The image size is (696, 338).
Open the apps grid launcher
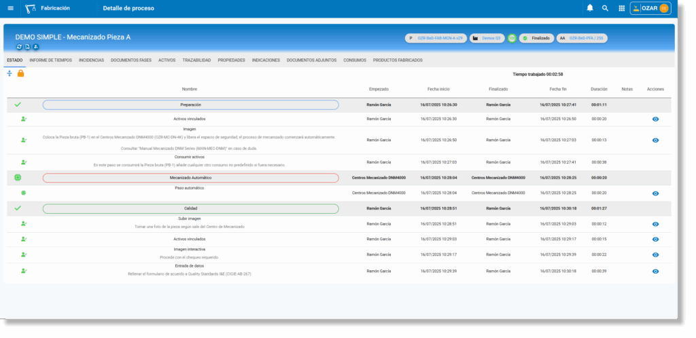coord(621,8)
